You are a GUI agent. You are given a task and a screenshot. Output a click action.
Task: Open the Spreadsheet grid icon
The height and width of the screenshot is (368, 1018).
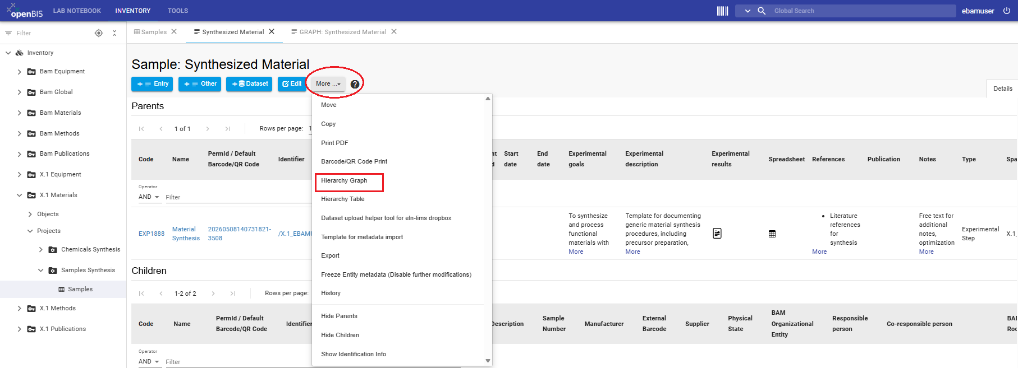[772, 234]
